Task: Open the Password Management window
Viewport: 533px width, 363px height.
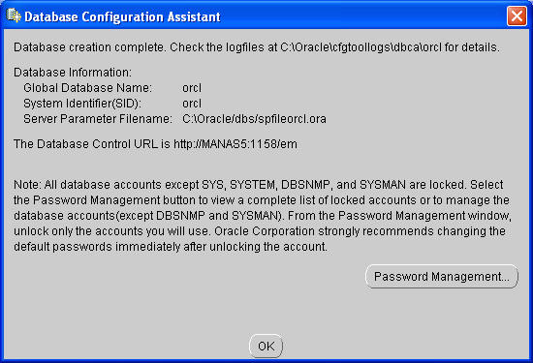Action: [442, 277]
